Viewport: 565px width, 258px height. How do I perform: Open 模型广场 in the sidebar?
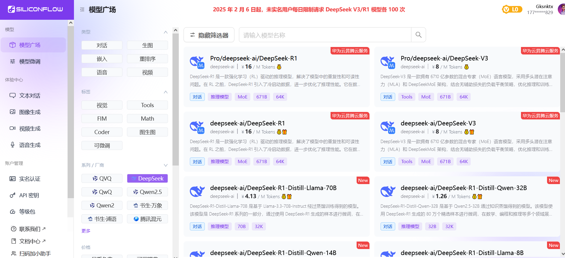33,45
